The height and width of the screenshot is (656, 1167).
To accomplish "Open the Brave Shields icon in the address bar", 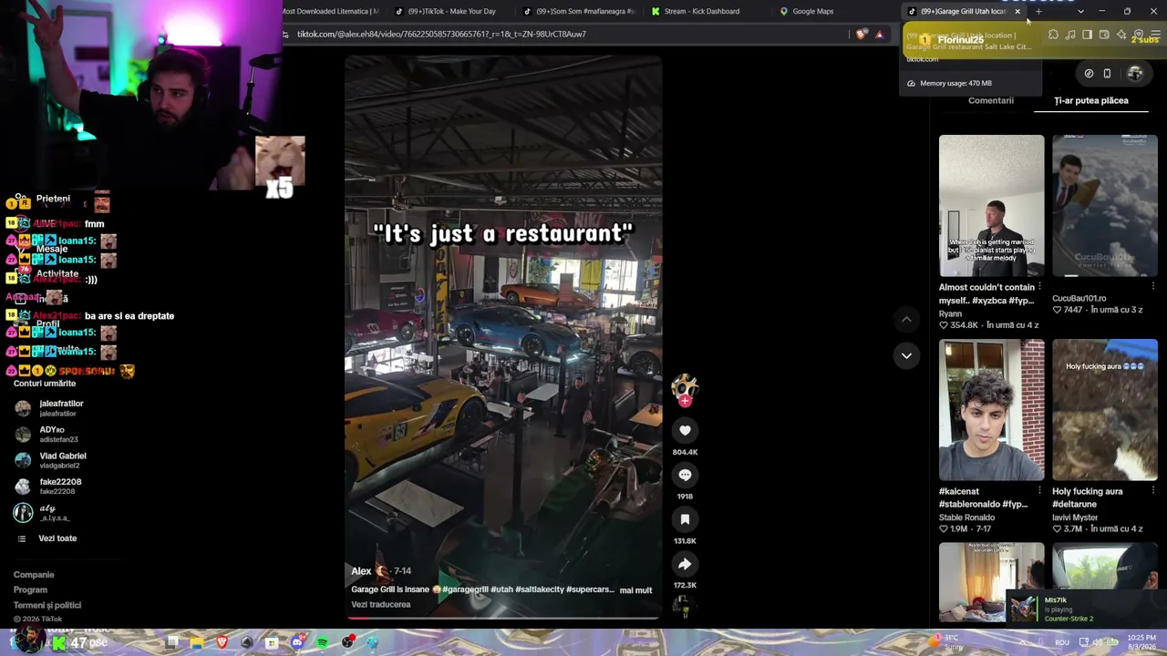I will click(x=862, y=35).
